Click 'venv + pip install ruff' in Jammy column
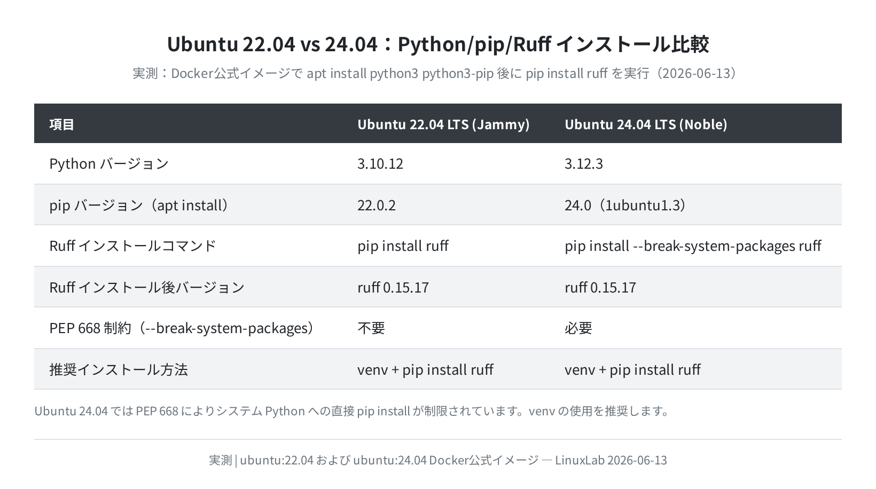The image size is (876, 489). 425,370
